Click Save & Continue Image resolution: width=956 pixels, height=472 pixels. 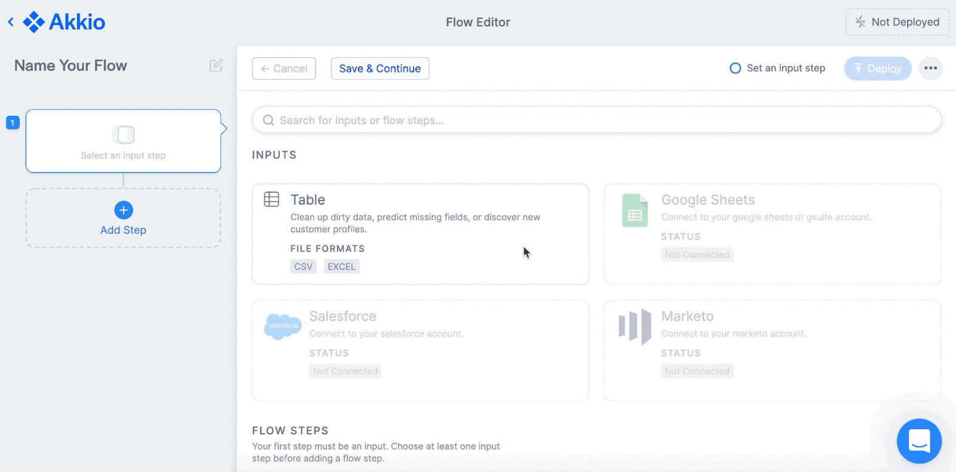pyautogui.click(x=380, y=69)
